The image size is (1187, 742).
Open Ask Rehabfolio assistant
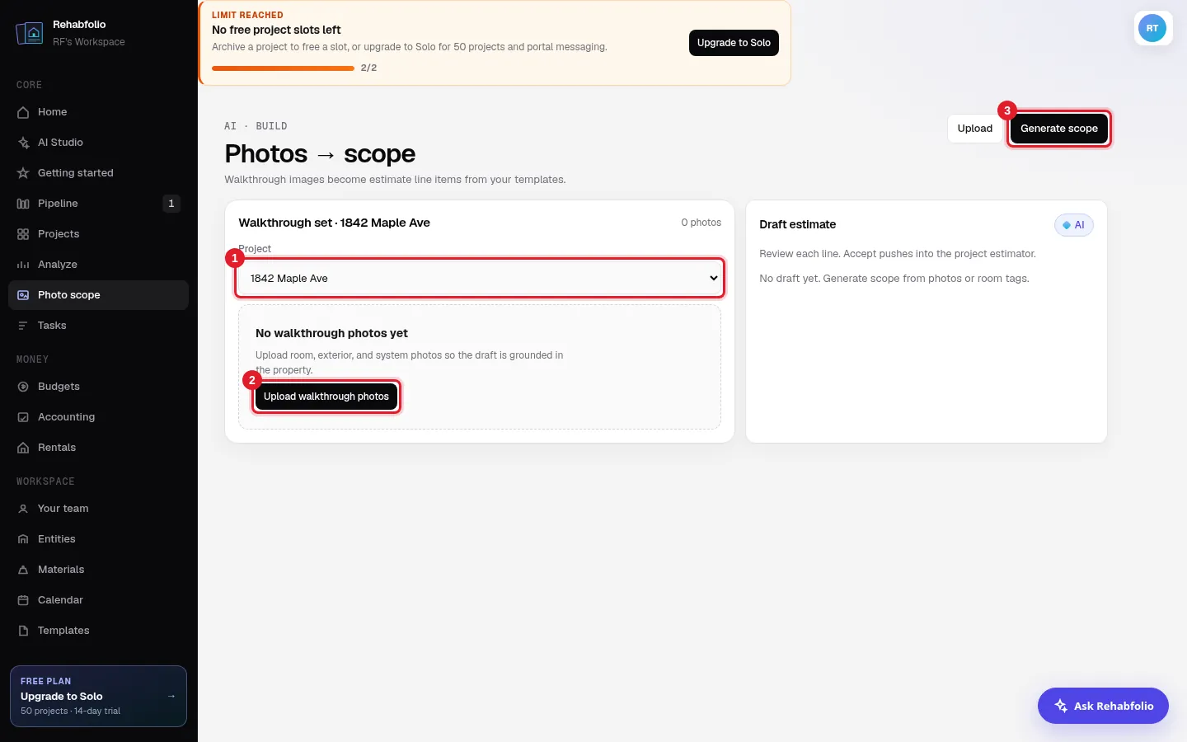coord(1103,706)
